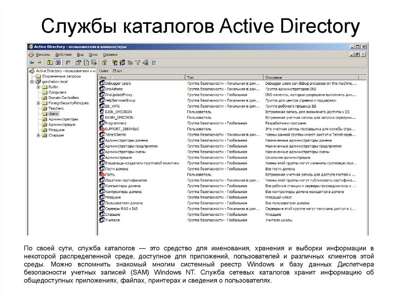Click the disabled Гость user icon
This screenshot has width=401, height=300.
[102, 174]
